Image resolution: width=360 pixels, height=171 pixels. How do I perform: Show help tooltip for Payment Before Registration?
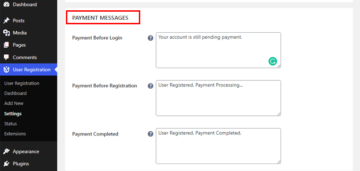[x=151, y=86]
